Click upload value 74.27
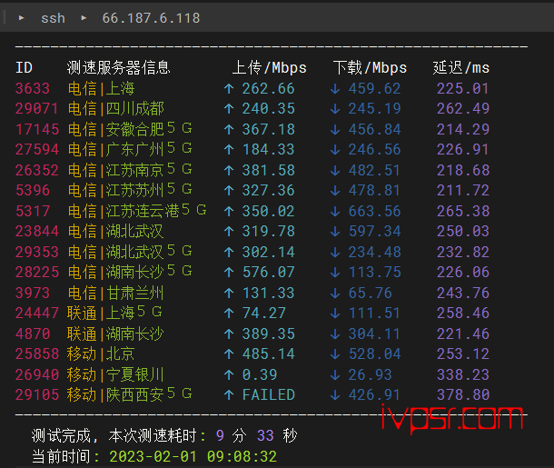 [263, 313]
